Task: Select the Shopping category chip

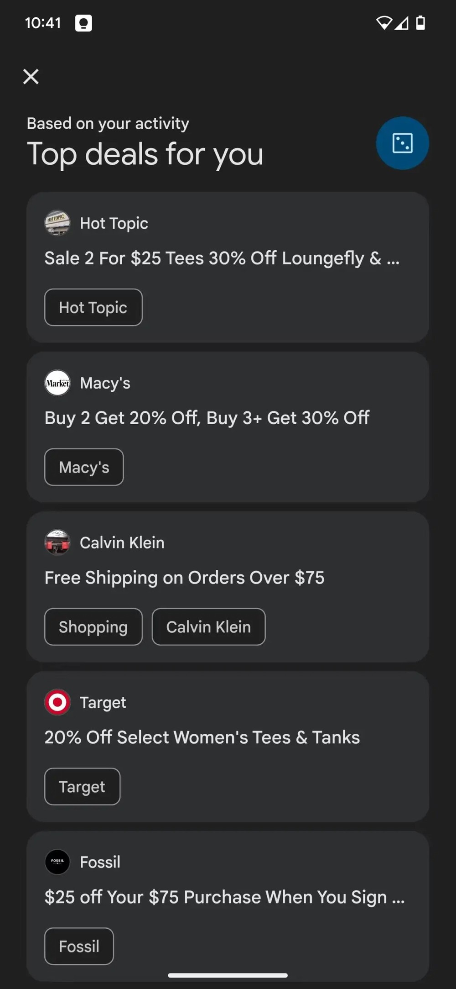Action: (x=93, y=627)
